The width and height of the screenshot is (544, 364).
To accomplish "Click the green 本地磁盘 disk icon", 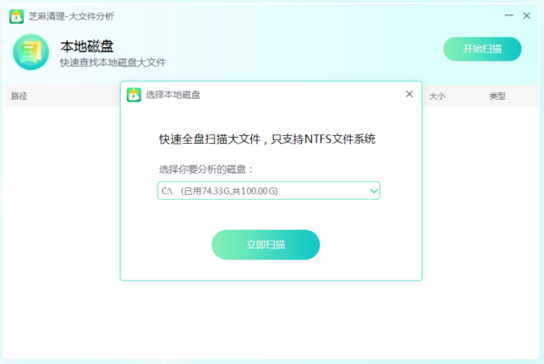I will click(x=31, y=52).
